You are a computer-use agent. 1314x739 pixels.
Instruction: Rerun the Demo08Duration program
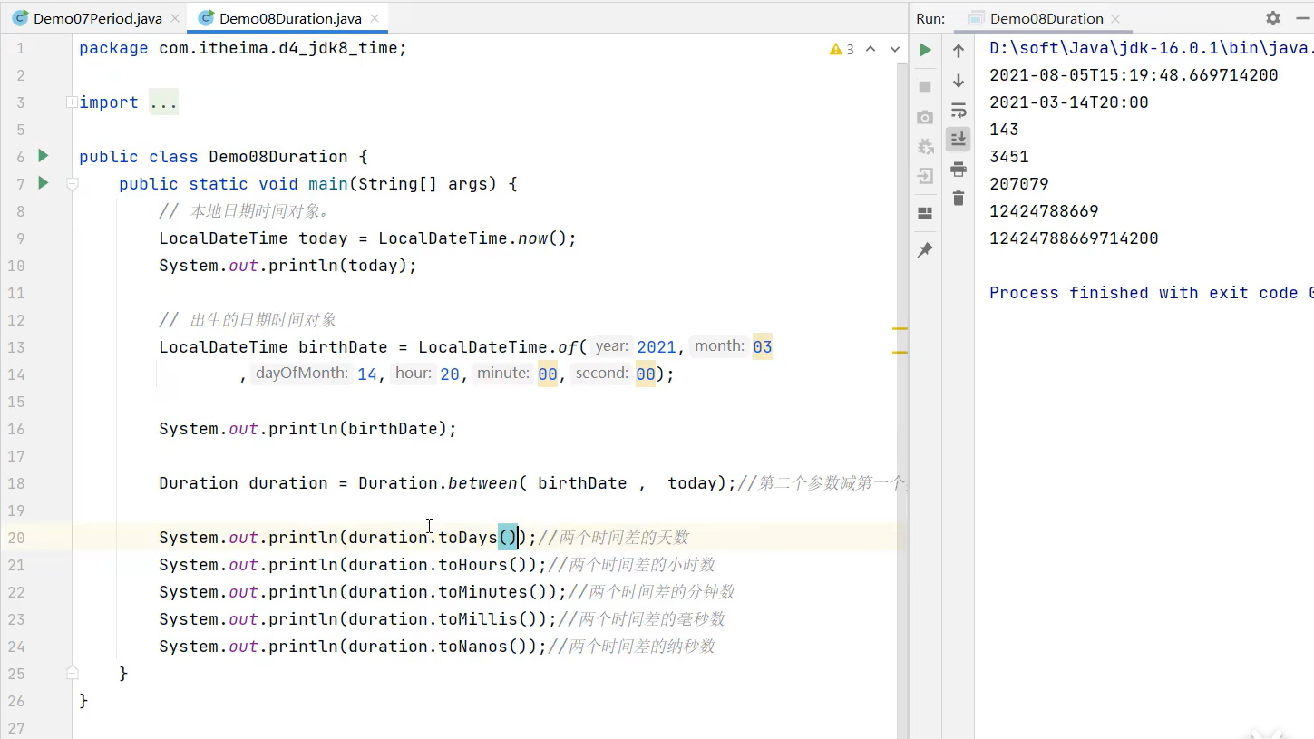[x=925, y=50]
